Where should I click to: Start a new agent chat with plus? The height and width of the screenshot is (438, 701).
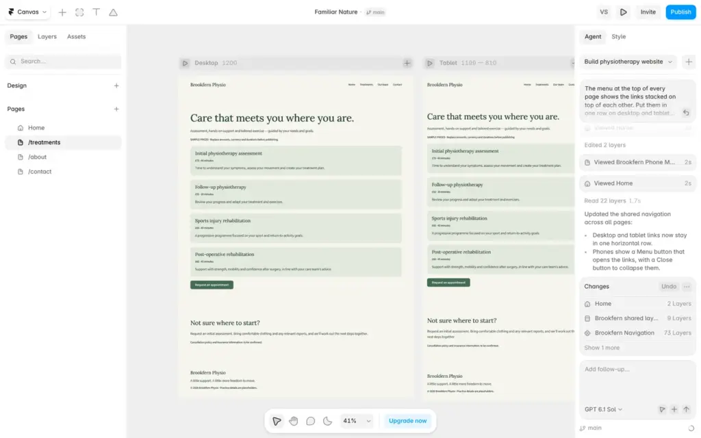tap(689, 62)
